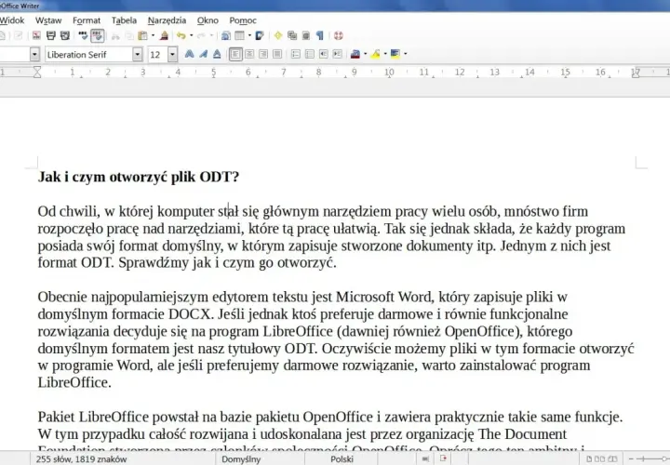Open the Background Color dropdown arrow

tap(405, 54)
